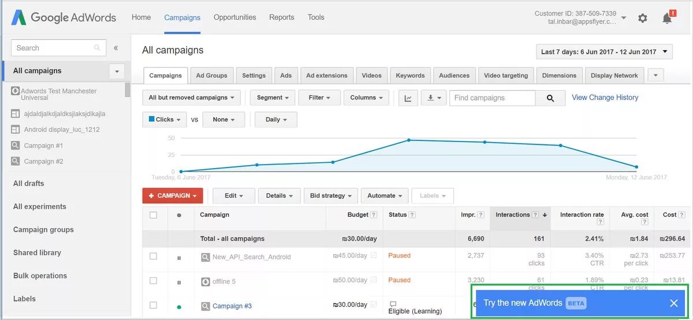Go to the Home menu
693x320 pixels.
pyautogui.click(x=141, y=17)
